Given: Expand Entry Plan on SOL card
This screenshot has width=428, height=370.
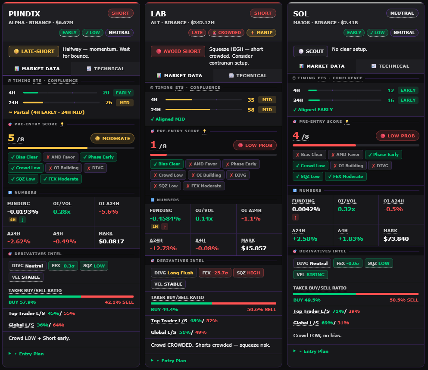Looking at the screenshot, I should pos(311,351).
